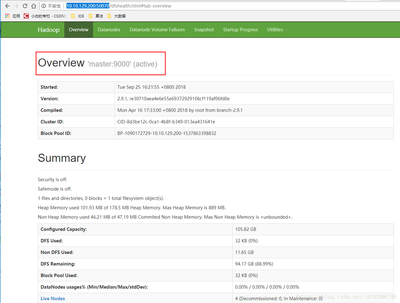400x303 pixels.
Task: Open Datanode Volume Failures tab
Action: [x=157, y=30]
